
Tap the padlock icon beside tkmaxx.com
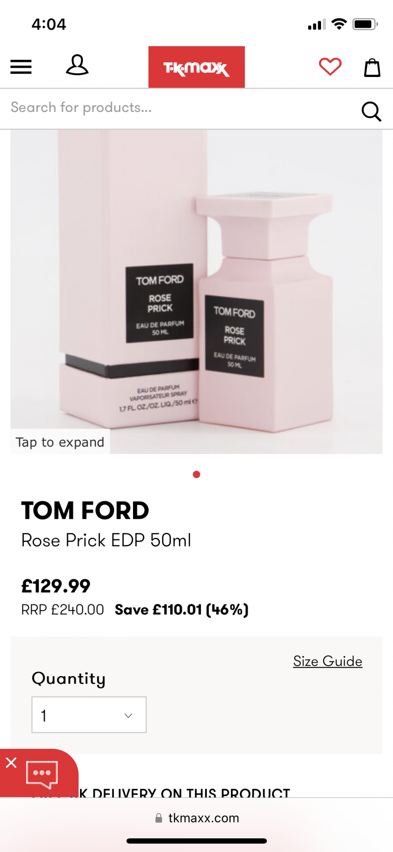click(x=158, y=818)
